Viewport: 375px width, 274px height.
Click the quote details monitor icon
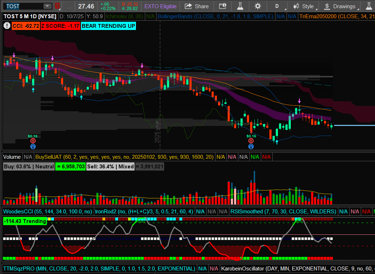(222, 6)
